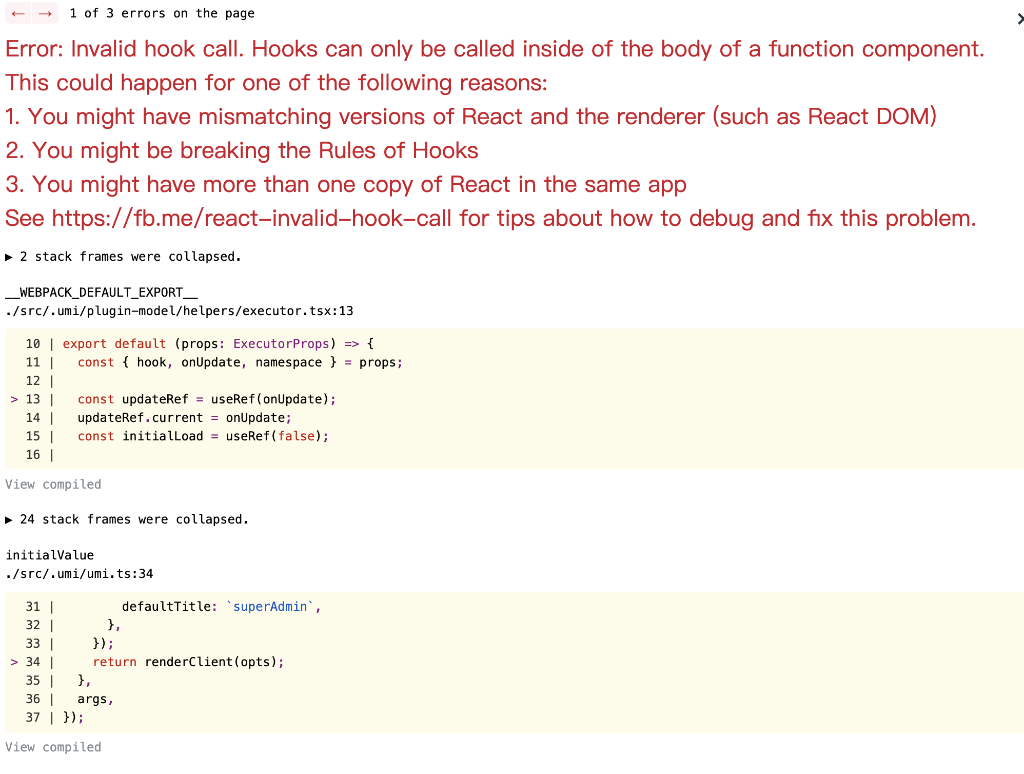Click line 15 initialLoad useRef(false)
This screenshot has height=774, width=1024.
pyautogui.click(x=203, y=436)
